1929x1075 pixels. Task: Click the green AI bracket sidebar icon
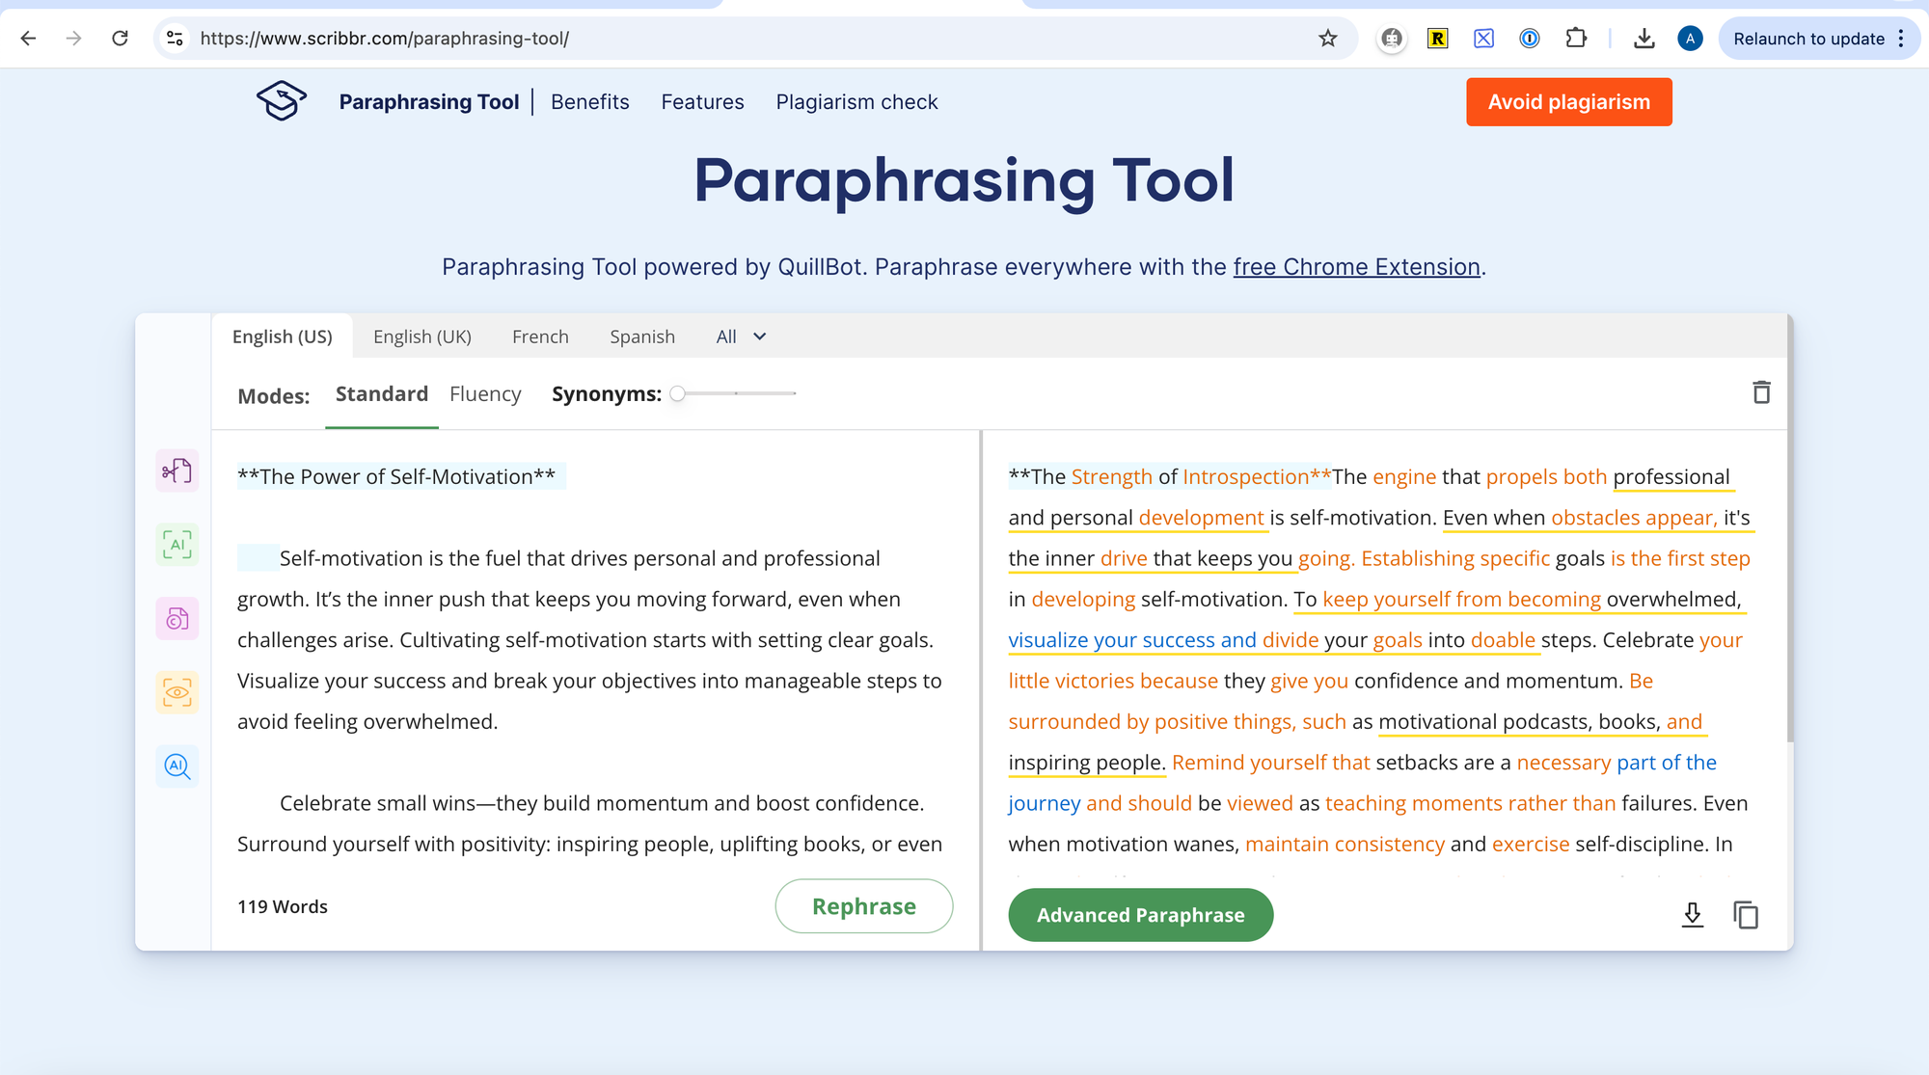(x=177, y=545)
